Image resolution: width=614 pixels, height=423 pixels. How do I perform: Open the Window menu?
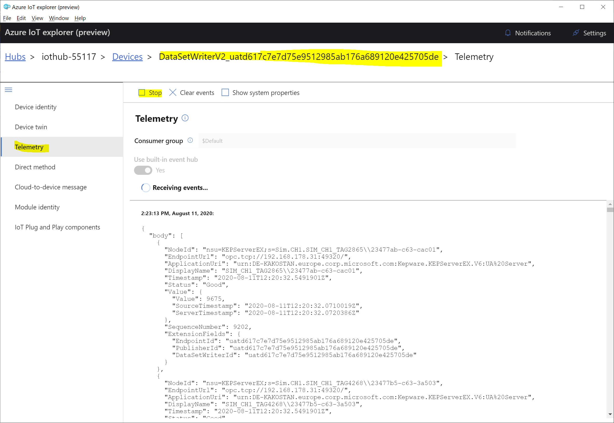[59, 18]
